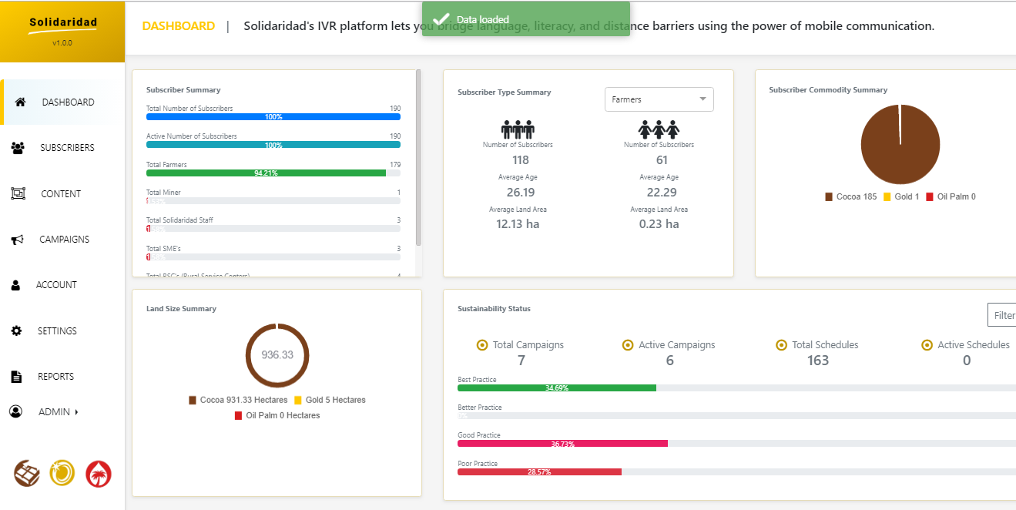This screenshot has height=510, width=1016.
Task: Open the Farmers subscriber type dropdown
Action: tap(659, 99)
